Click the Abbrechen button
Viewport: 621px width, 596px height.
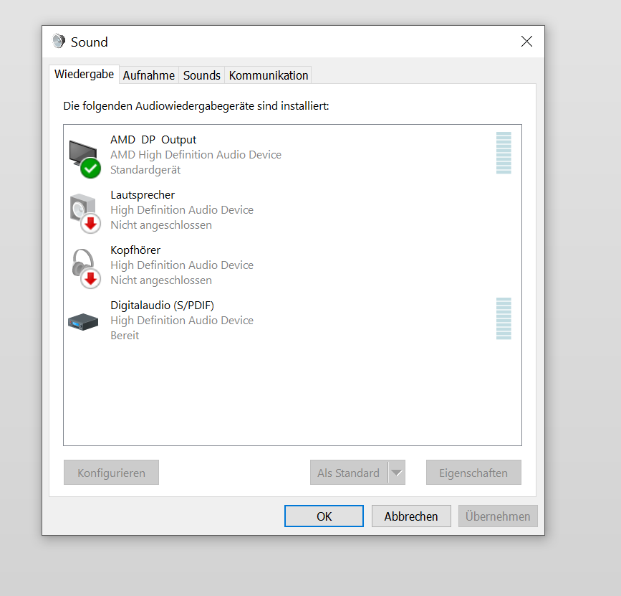[x=410, y=516]
